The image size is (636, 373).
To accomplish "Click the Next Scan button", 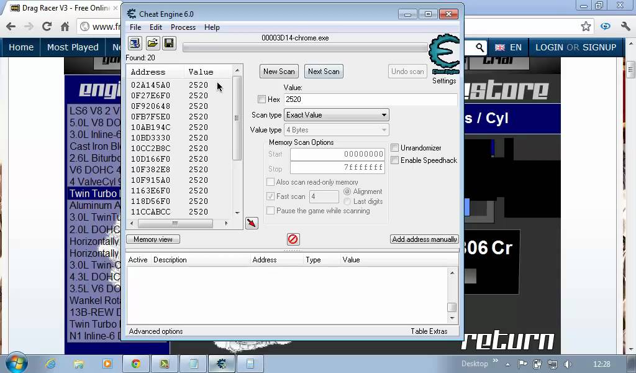I will [x=324, y=71].
